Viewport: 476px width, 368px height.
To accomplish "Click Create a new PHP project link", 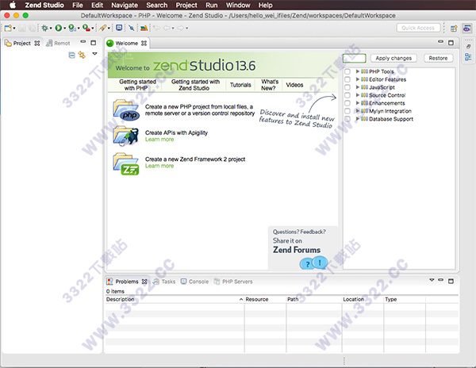I will [200, 110].
